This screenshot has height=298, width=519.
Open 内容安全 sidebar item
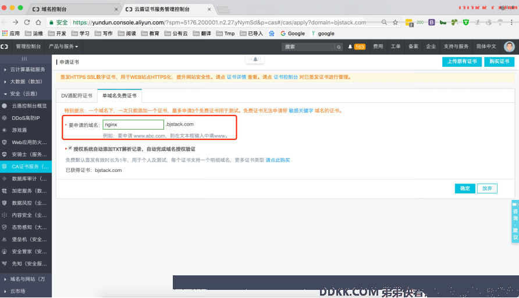coord(25,215)
